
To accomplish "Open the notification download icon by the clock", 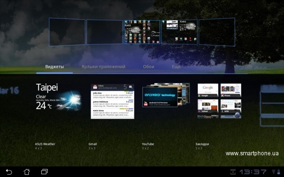I will coord(233,172).
